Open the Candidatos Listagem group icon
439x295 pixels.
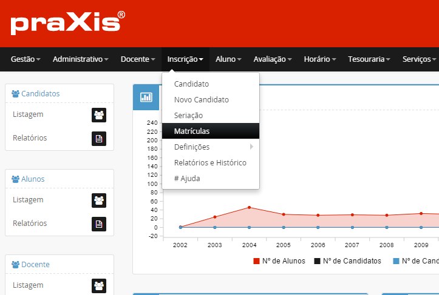point(99,114)
